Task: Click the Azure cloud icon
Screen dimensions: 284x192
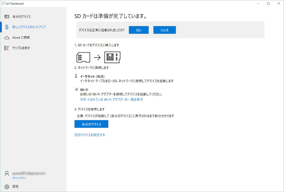Action: click(x=7, y=38)
